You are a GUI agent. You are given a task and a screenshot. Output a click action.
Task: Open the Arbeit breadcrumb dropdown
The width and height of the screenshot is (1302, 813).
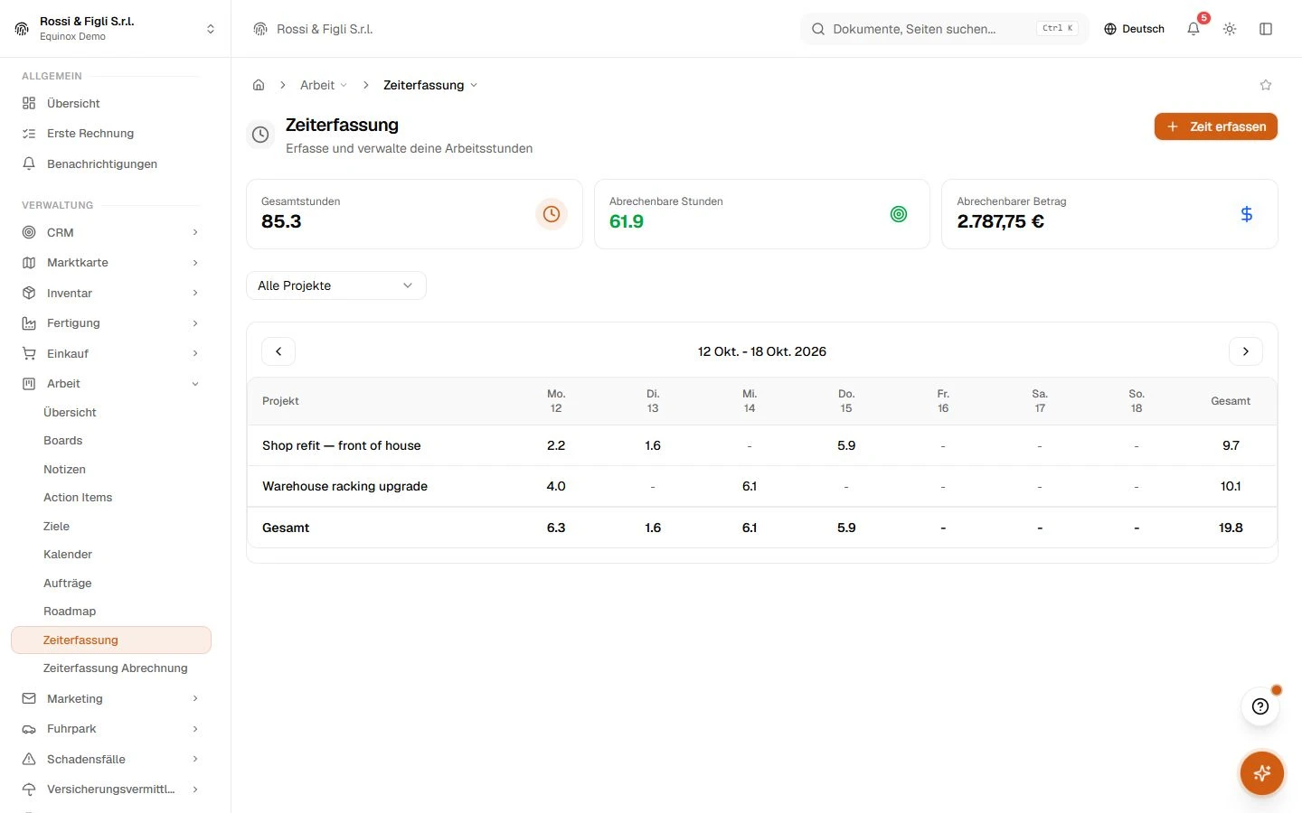(x=324, y=85)
